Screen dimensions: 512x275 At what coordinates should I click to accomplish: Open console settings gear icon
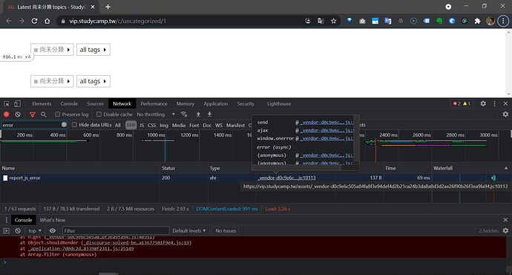[x=505, y=230]
